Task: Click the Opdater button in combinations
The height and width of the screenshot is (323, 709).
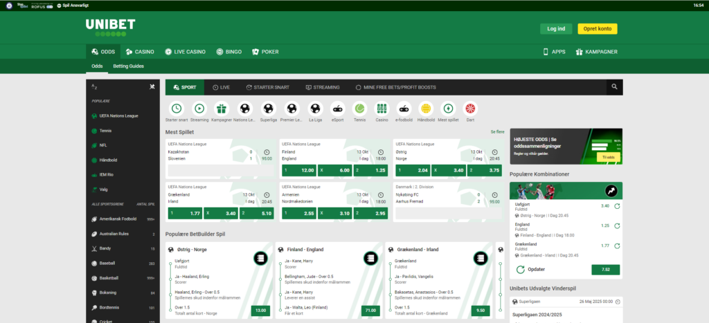Action: coord(531,270)
